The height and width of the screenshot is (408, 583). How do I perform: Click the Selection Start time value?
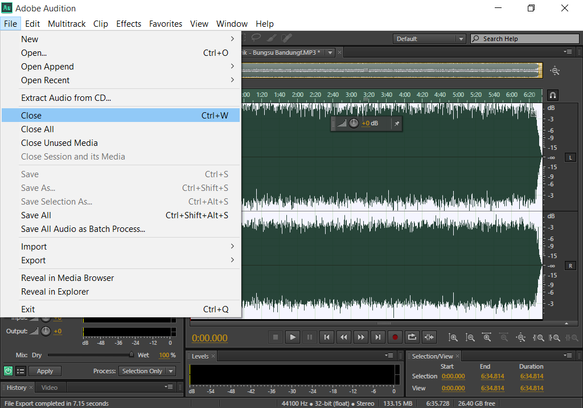pyautogui.click(x=453, y=376)
